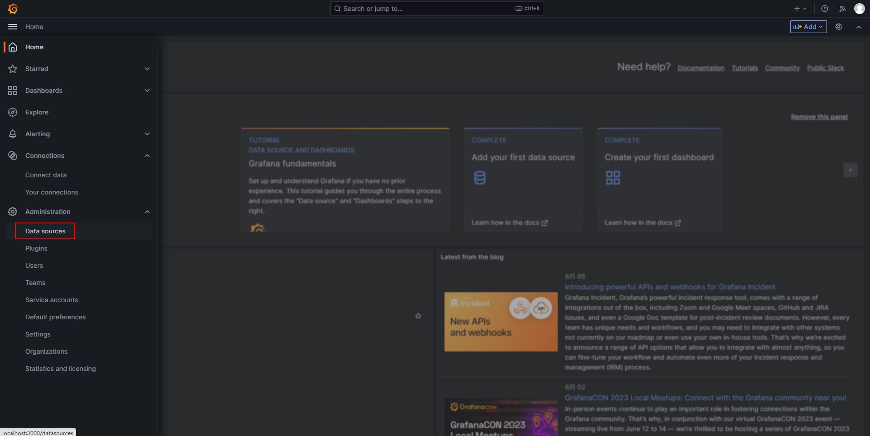
Task: Open Statistics and licensing menu item
Action: tap(61, 369)
